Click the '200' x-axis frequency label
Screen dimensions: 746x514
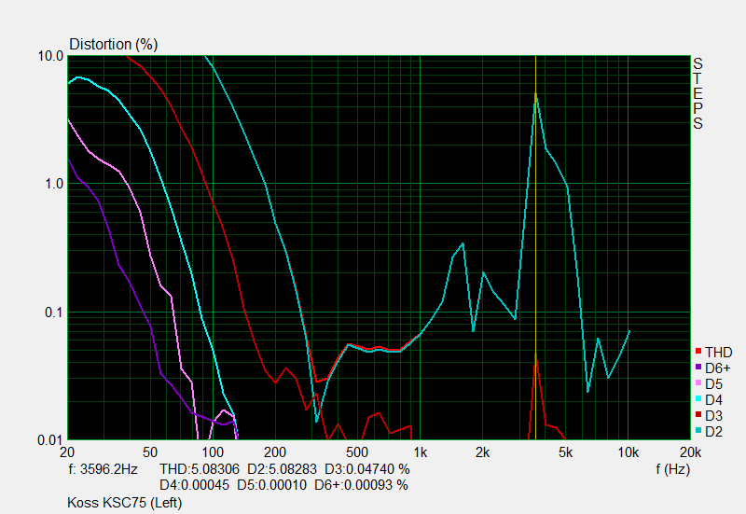click(x=275, y=452)
